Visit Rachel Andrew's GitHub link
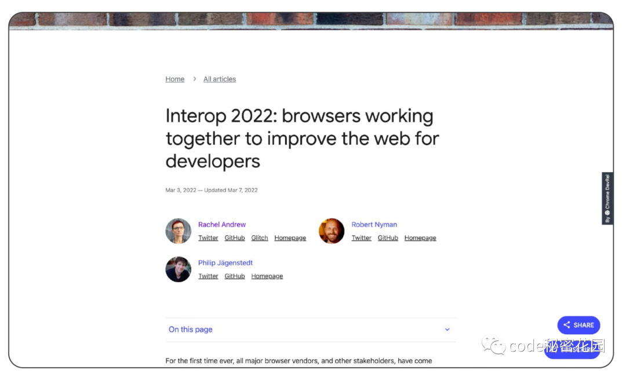Image resolution: width=626 pixels, height=373 pixels. [x=235, y=238]
